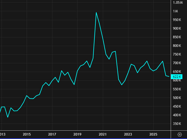Click the 700 K price axis label
187x139 pixels.
pos(177,63)
